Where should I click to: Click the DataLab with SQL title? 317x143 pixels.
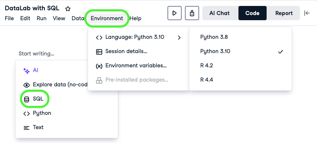pos(32,8)
